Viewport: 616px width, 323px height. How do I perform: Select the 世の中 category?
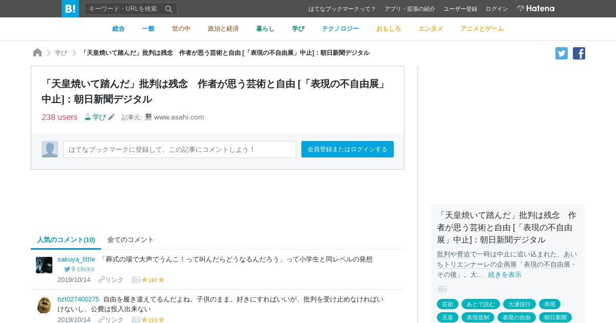point(181,29)
